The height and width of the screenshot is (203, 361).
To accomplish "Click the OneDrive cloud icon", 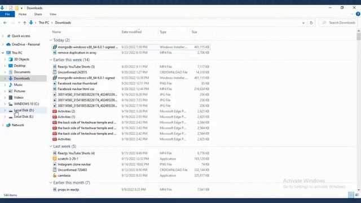I will pos(8,44).
